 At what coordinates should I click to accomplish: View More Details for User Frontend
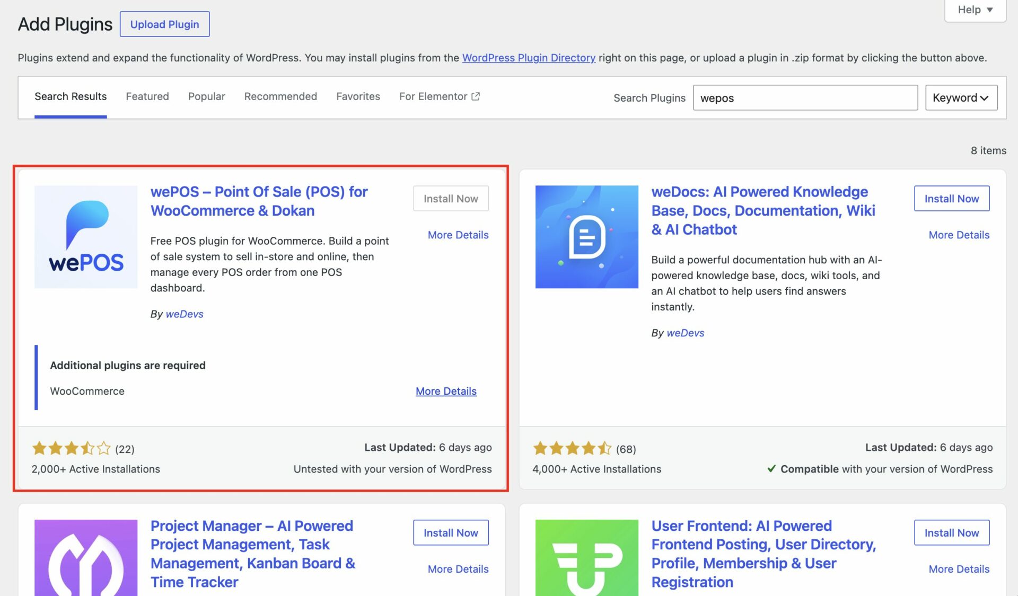coord(959,569)
